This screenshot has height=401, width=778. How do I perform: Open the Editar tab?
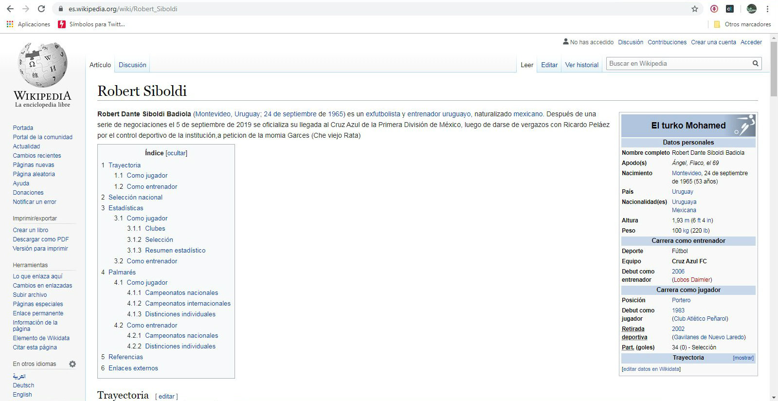pos(549,65)
